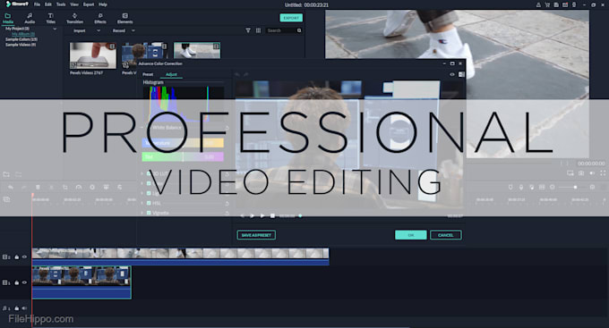
Task: Toggle the HSL checkbox
Action: click(x=149, y=203)
